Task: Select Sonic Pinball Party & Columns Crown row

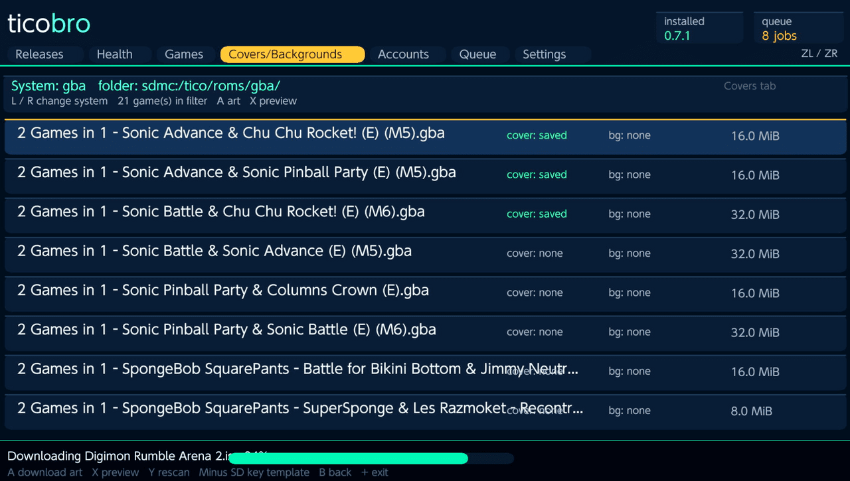Action: (x=425, y=293)
